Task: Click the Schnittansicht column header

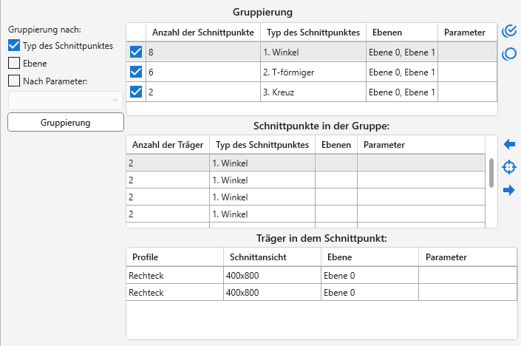Action: 270,257
